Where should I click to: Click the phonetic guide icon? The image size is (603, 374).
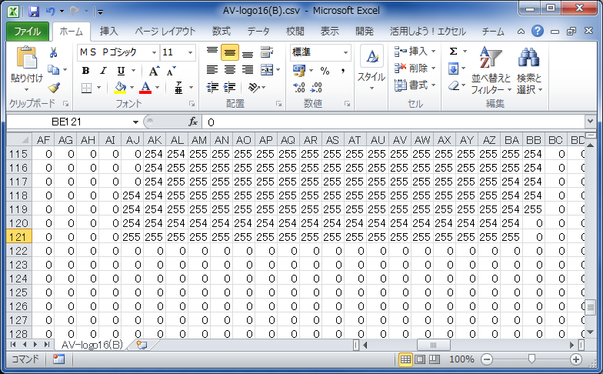pos(178,88)
